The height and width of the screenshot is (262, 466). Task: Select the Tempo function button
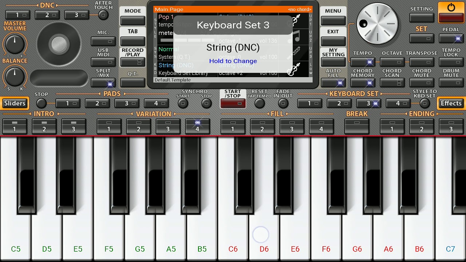(363, 62)
